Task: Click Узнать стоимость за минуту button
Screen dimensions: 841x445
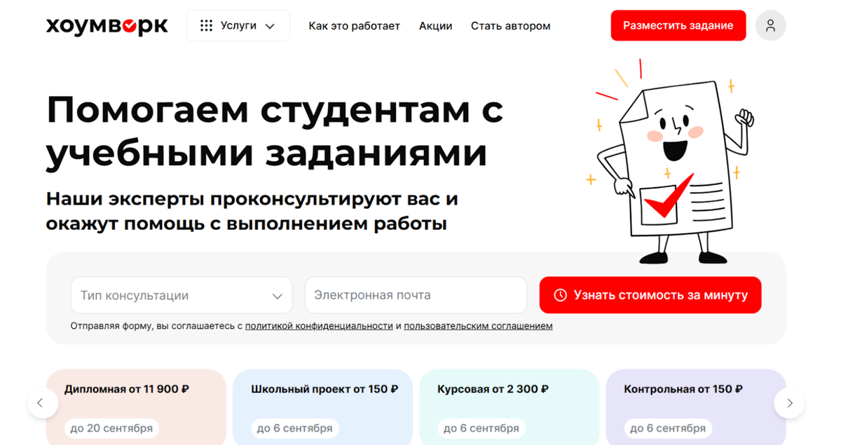Action: 650,295
